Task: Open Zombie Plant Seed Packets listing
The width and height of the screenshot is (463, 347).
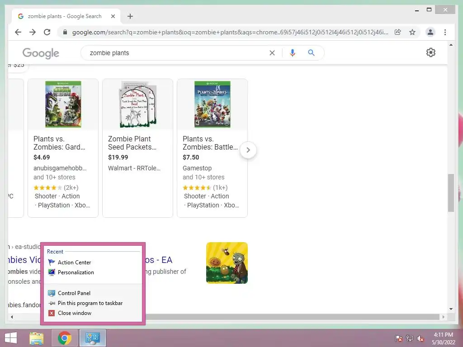Action: click(132, 143)
